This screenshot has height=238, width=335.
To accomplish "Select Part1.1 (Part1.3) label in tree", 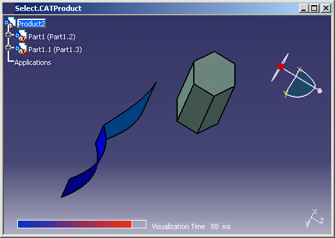I will (x=55, y=50).
